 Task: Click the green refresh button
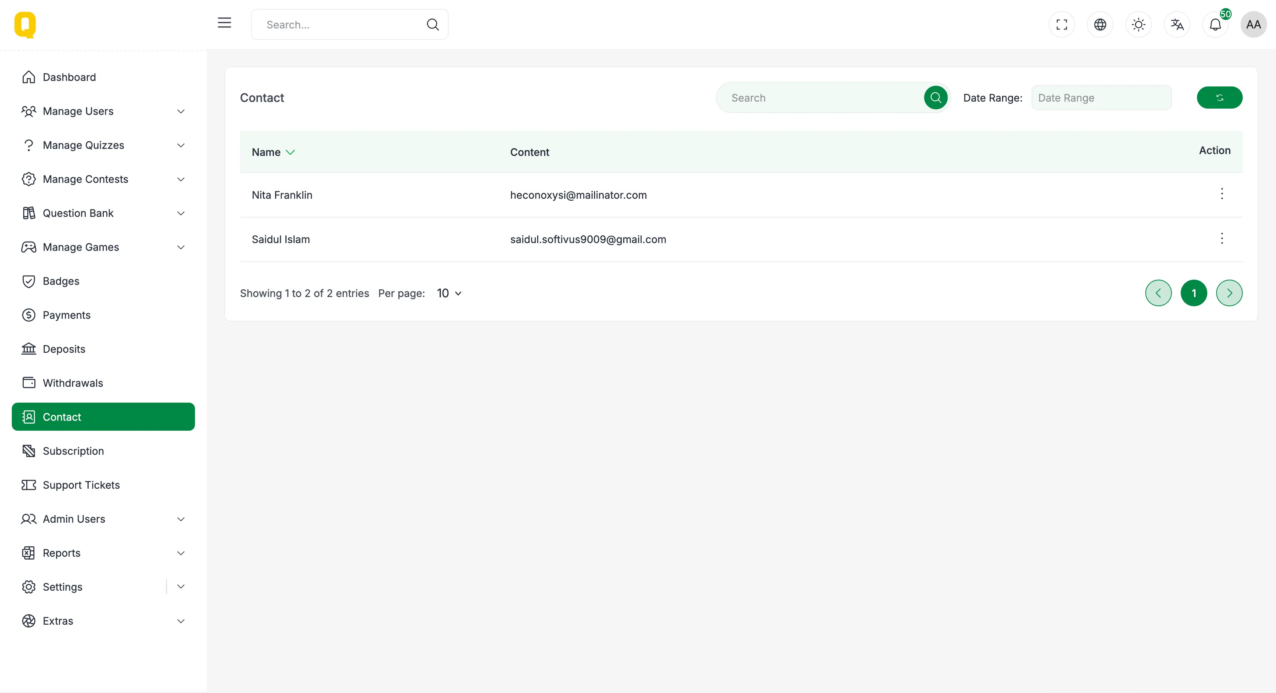tap(1219, 98)
